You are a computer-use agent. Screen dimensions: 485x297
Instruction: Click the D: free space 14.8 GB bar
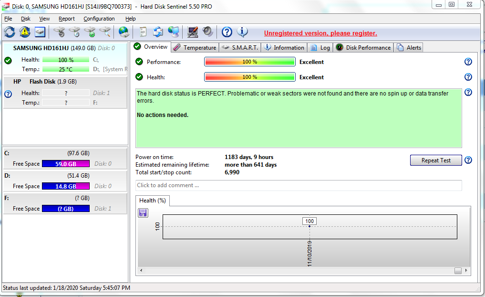pos(66,186)
